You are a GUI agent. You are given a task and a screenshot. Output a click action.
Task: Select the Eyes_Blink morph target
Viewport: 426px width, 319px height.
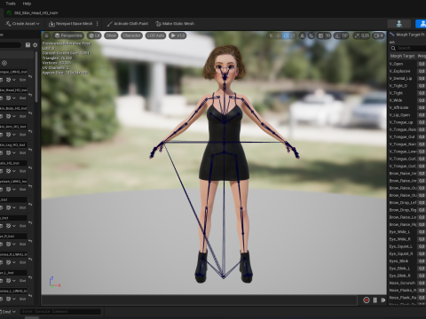(x=398, y=261)
